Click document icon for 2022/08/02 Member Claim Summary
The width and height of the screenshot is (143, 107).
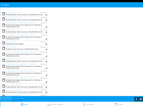4,19
